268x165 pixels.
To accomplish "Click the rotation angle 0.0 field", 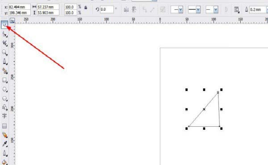I will (107, 9).
